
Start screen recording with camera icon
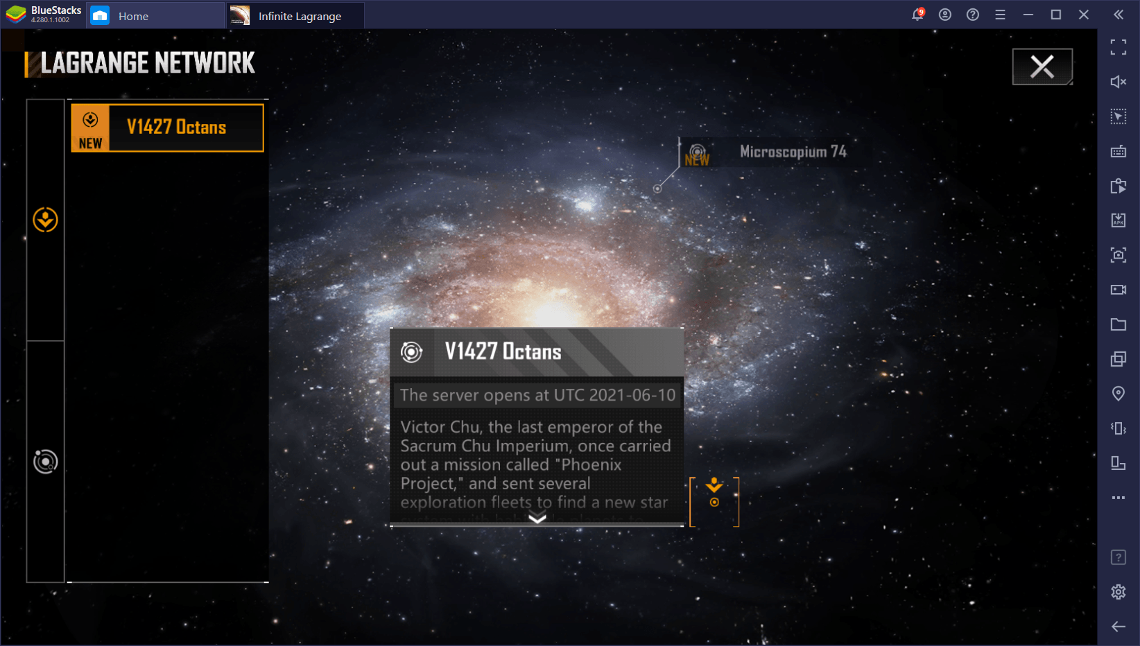(x=1119, y=290)
